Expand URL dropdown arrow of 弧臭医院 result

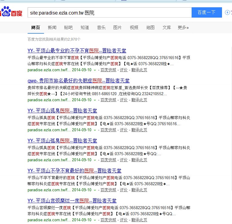[95, 160]
